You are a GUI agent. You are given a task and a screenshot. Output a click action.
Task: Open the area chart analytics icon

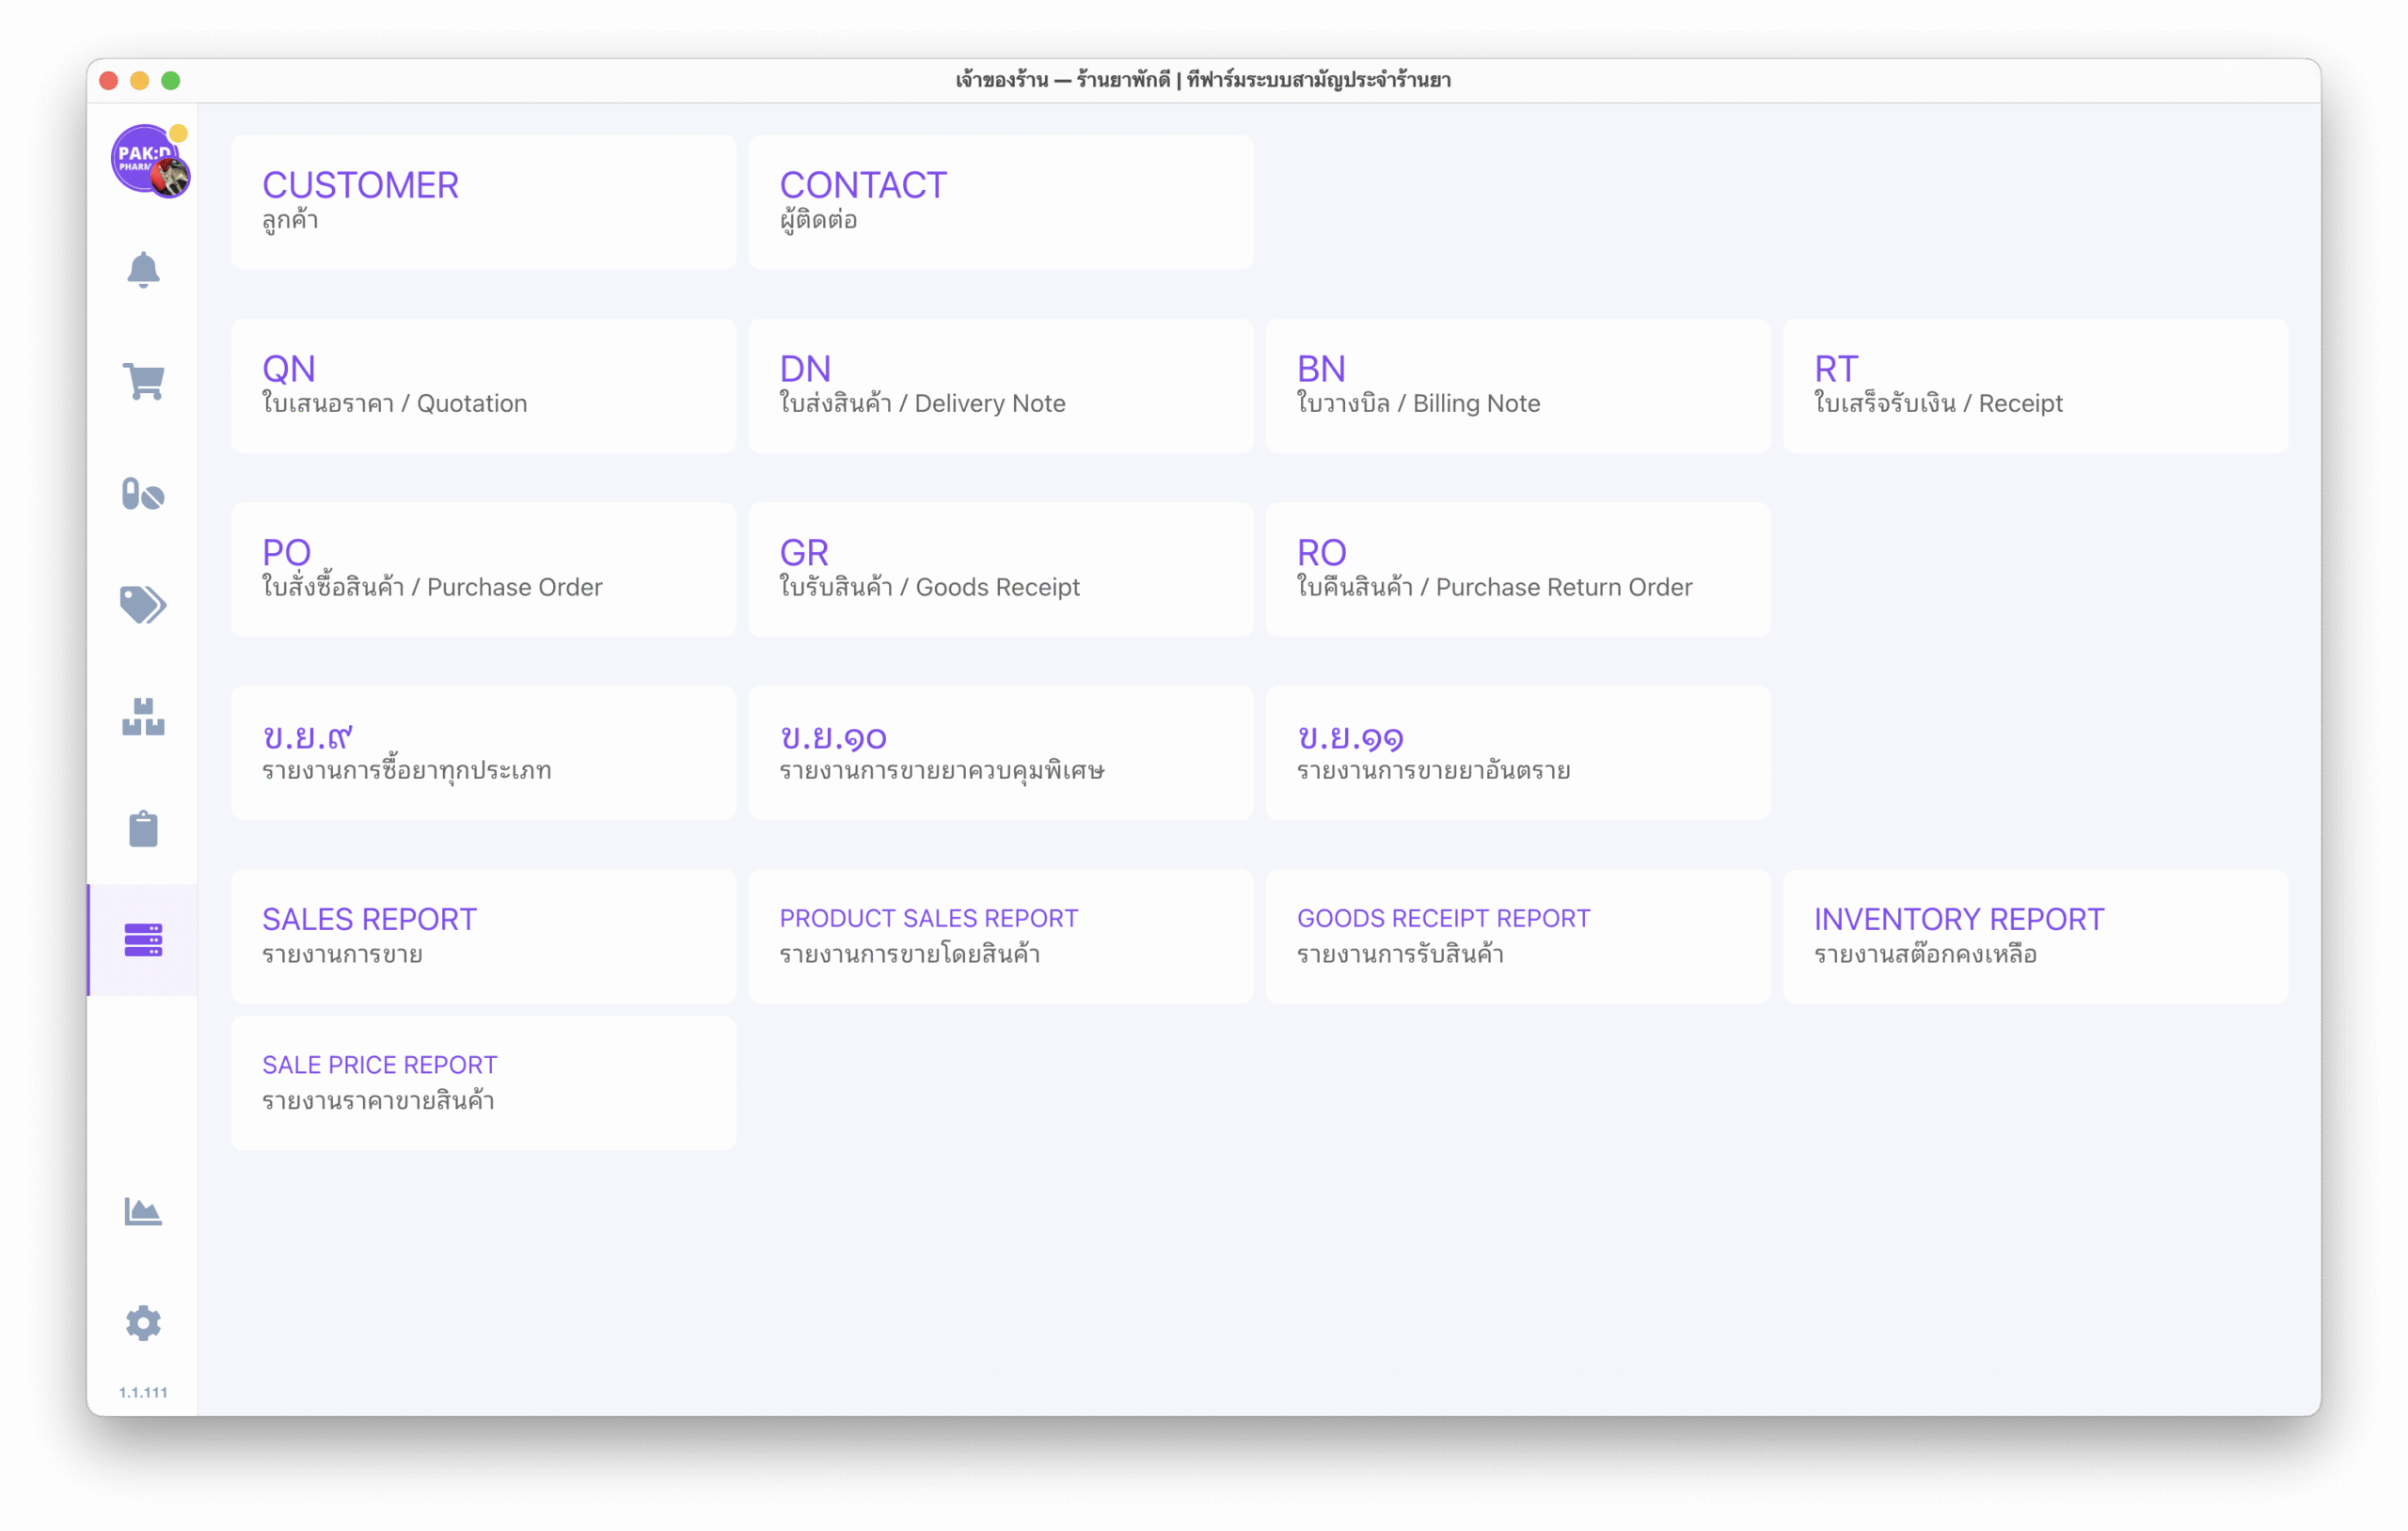click(x=143, y=1211)
